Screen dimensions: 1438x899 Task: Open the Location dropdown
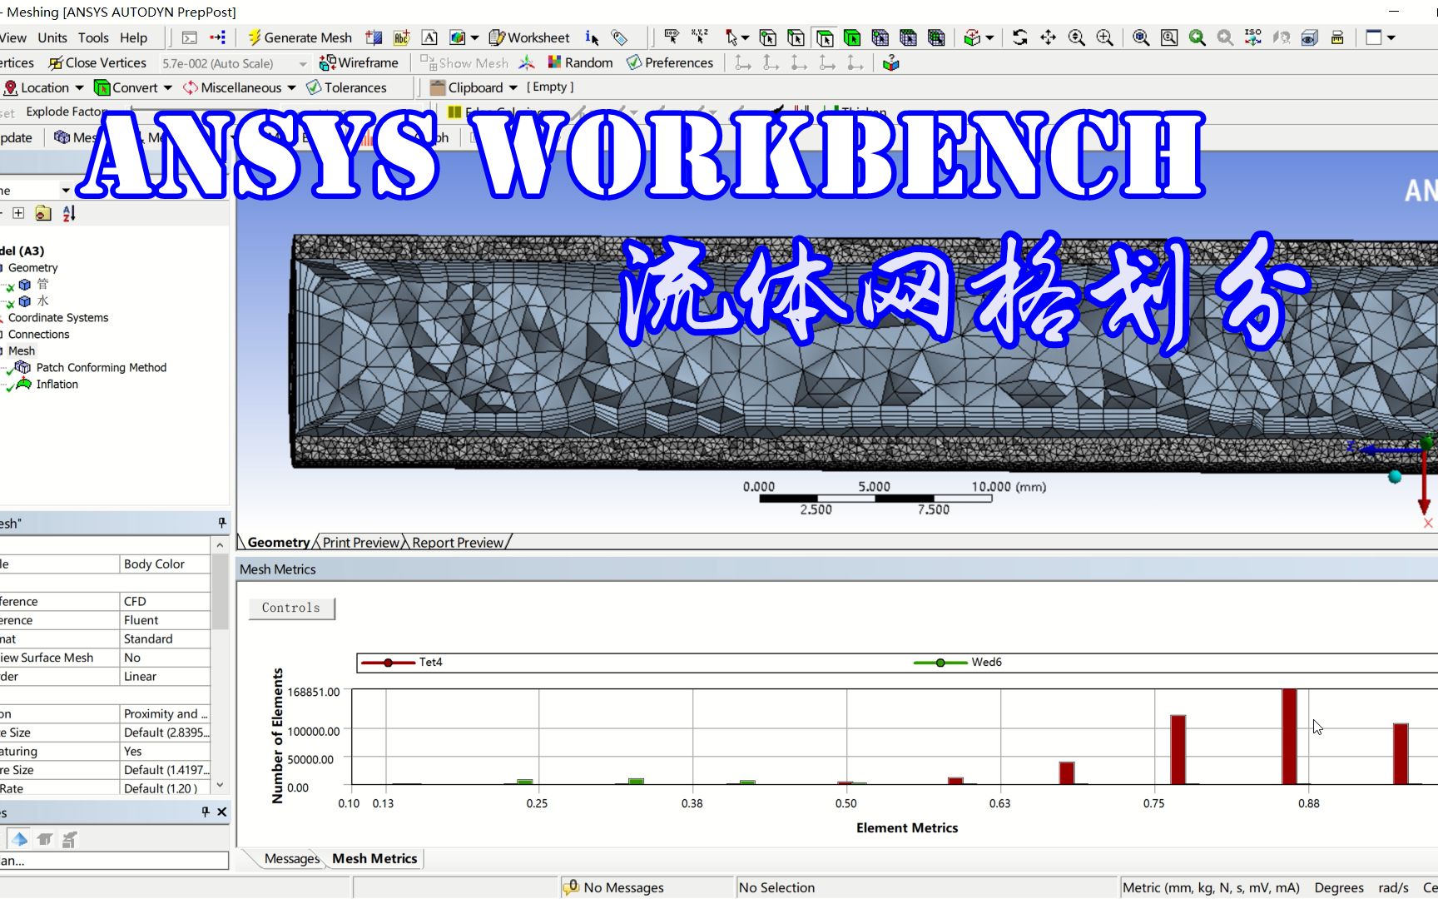point(44,87)
